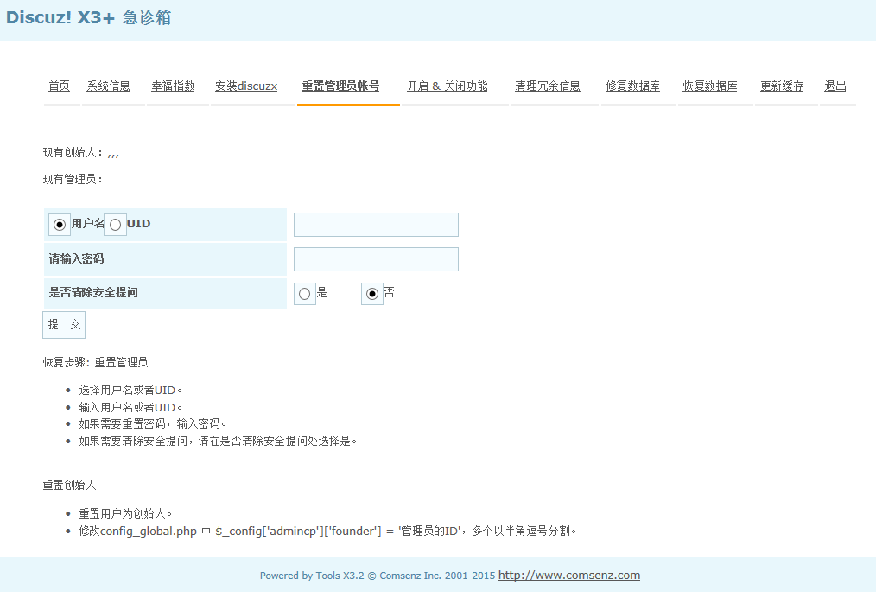
Task: Open the 幸福指数 tab
Action: (x=173, y=86)
